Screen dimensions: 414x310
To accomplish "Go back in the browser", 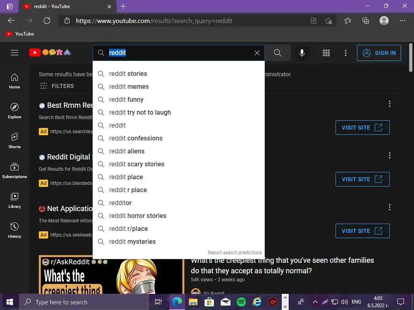I will (11, 21).
